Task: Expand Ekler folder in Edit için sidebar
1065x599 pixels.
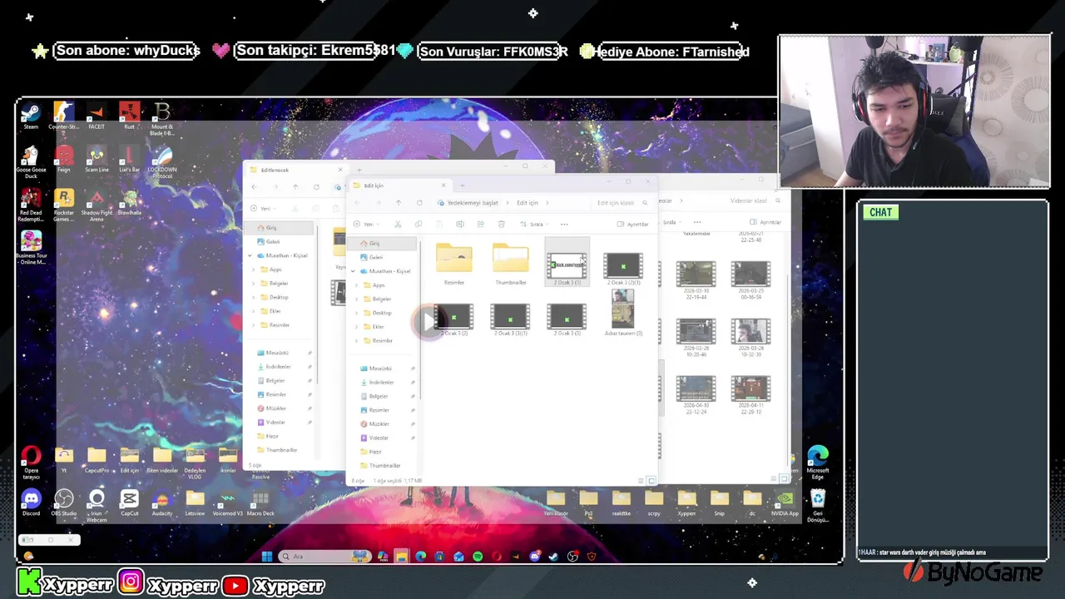Action: pos(357,327)
